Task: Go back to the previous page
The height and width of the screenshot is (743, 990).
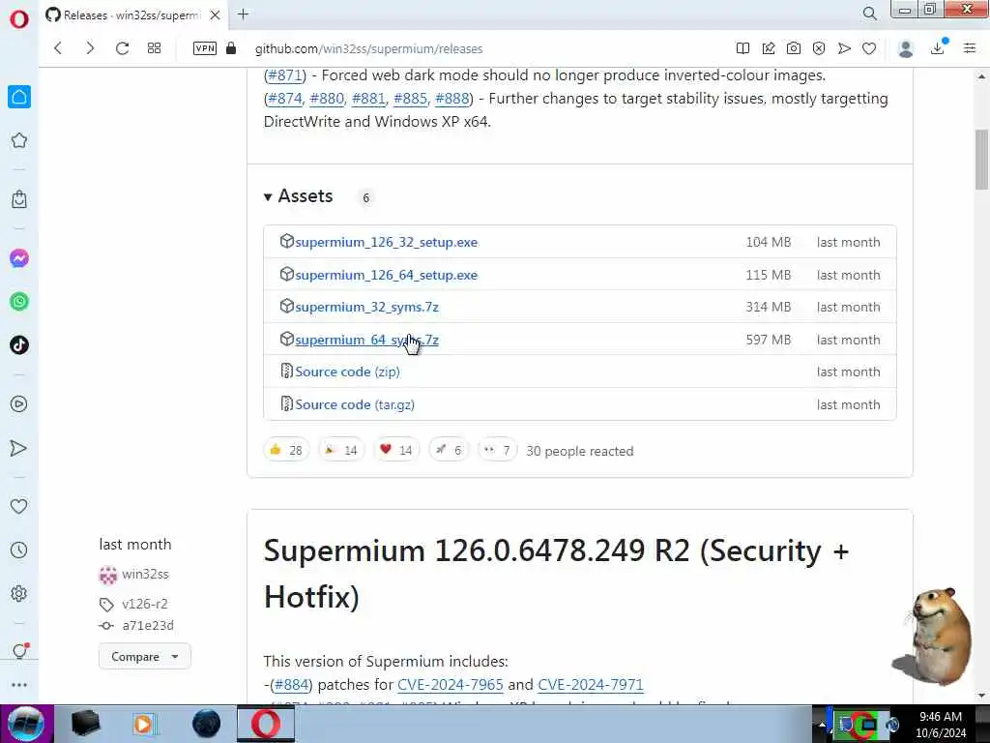Action: coord(58,48)
